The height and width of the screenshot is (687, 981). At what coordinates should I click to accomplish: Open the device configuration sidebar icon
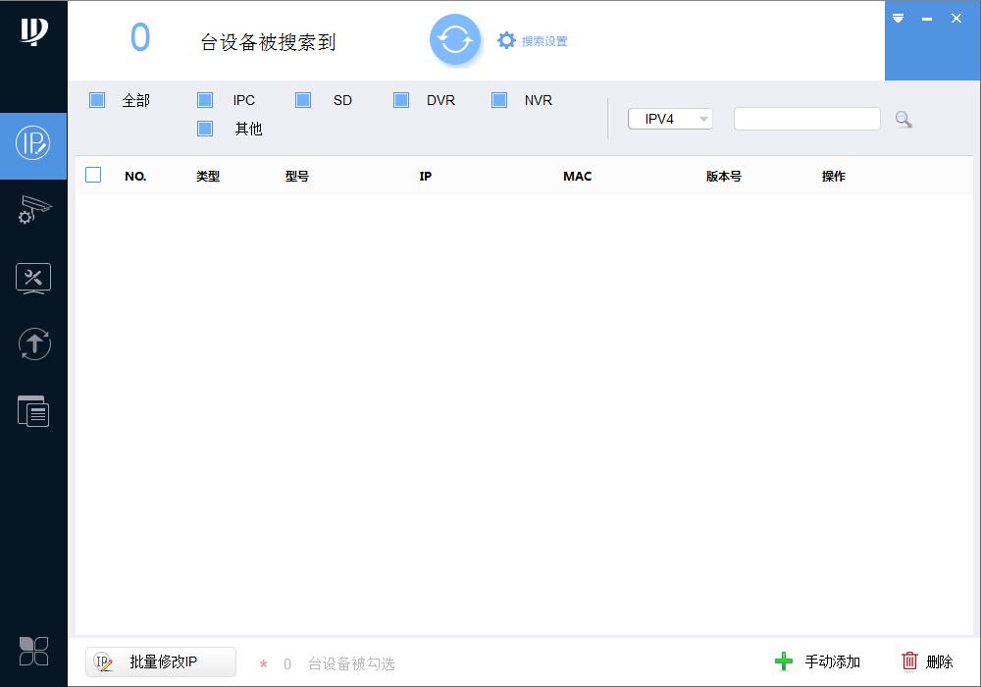33,212
